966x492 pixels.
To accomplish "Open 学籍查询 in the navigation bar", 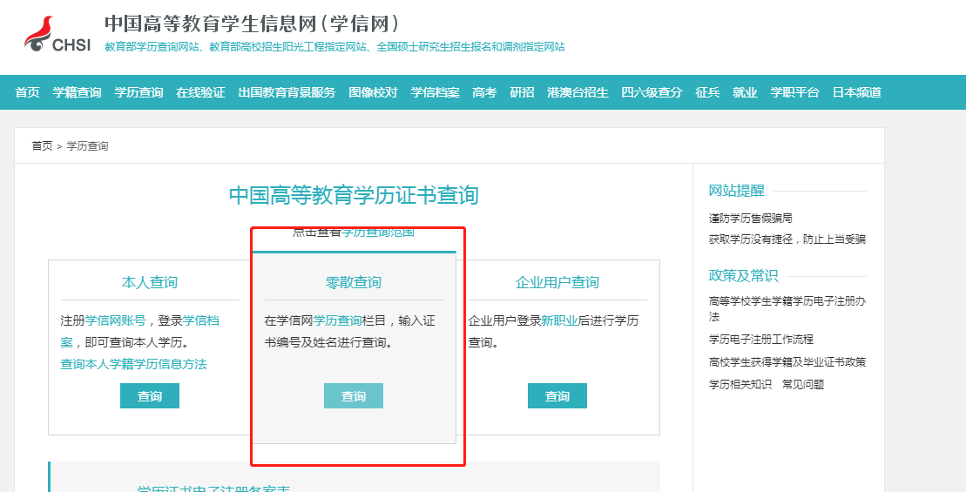I will pyautogui.click(x=77, y=92).
